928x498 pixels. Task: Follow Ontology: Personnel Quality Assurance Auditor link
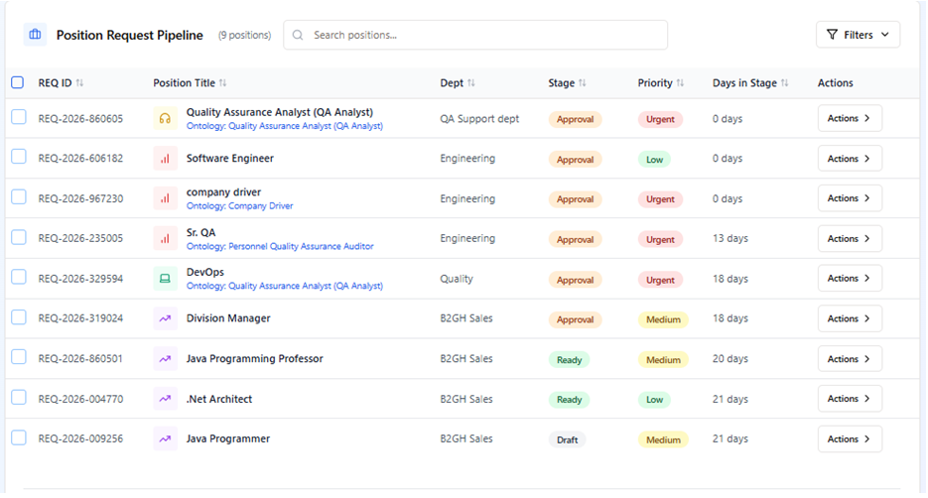tap(279, 246)
